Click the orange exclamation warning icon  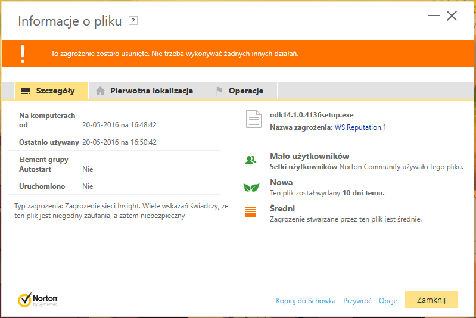pos(23,54)
